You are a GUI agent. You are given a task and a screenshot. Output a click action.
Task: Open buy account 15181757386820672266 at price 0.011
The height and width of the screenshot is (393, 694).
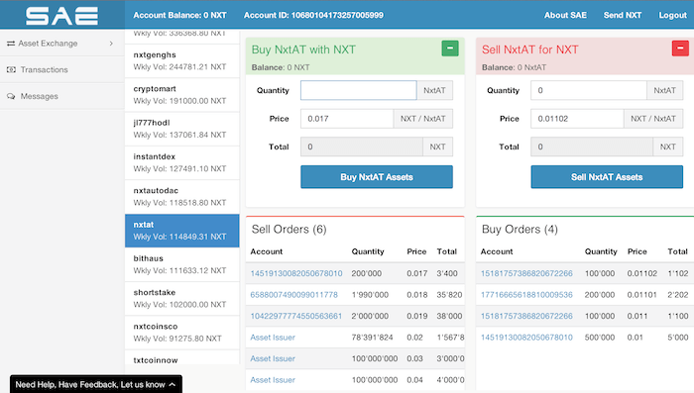click(526, 316)
